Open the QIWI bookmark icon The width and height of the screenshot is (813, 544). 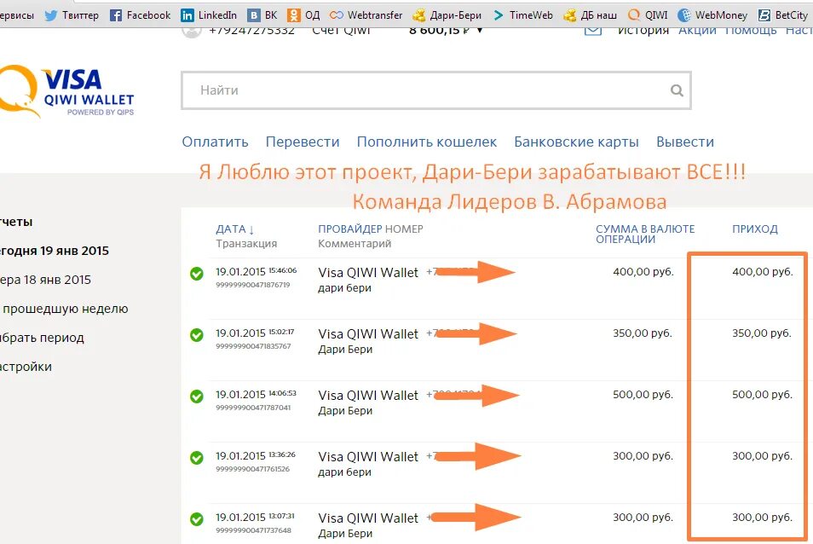point(633,15)
